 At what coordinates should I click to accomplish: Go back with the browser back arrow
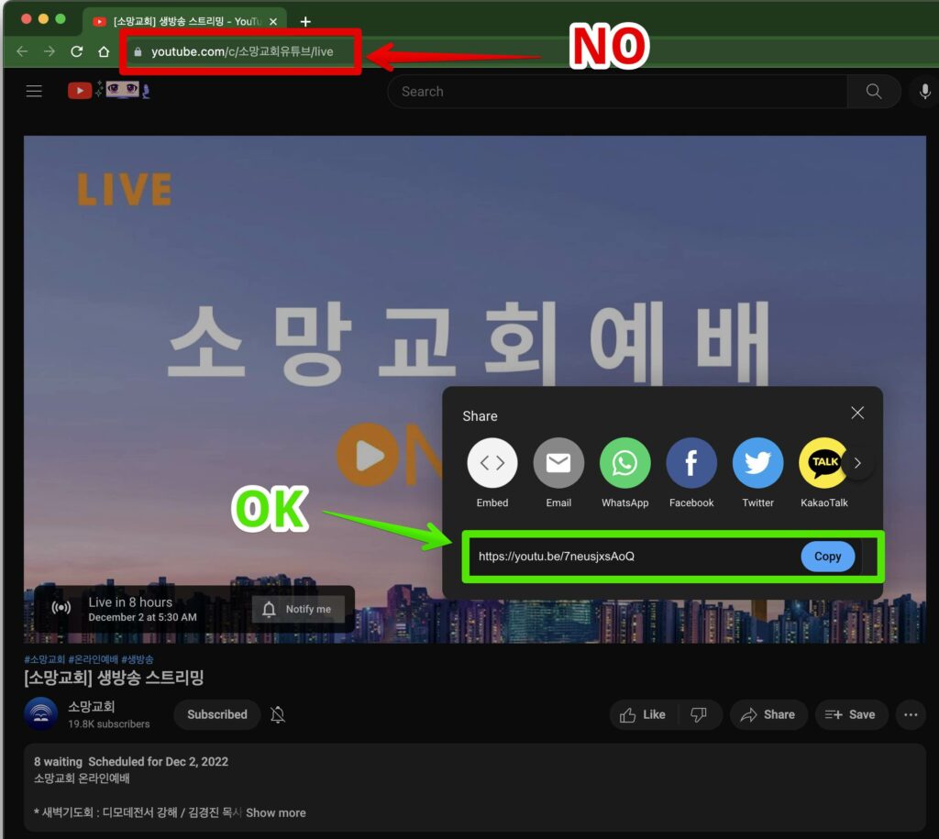[x=22, y=51]
